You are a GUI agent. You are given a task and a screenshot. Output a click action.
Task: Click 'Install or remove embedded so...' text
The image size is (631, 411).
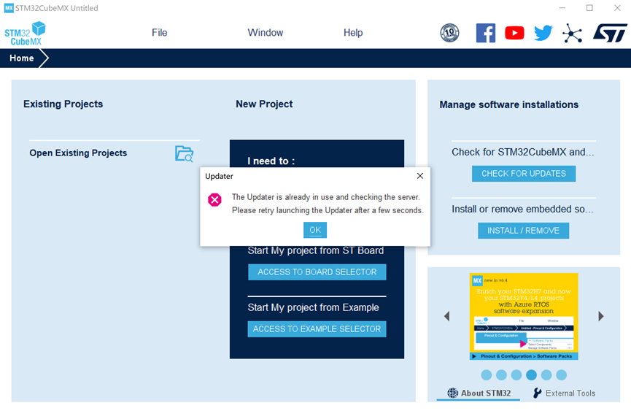pyautogui.click(x=522, y=210)
